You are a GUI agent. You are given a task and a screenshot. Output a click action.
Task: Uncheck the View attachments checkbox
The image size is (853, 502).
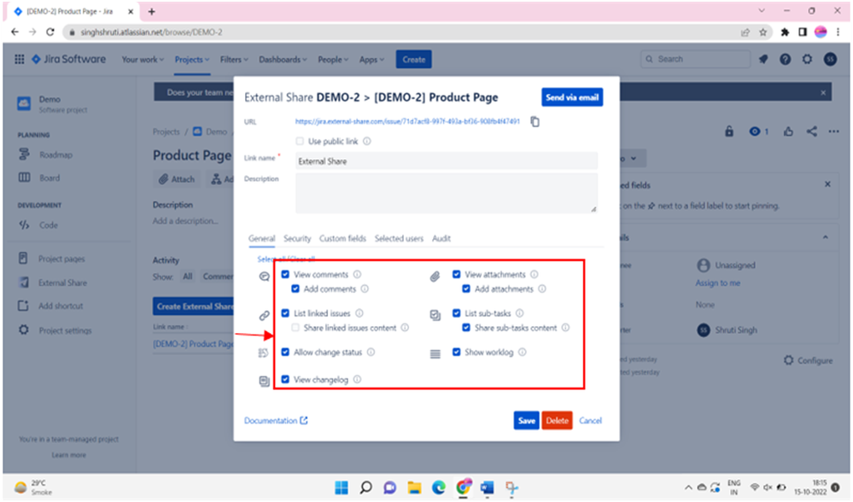click(457, 275)
